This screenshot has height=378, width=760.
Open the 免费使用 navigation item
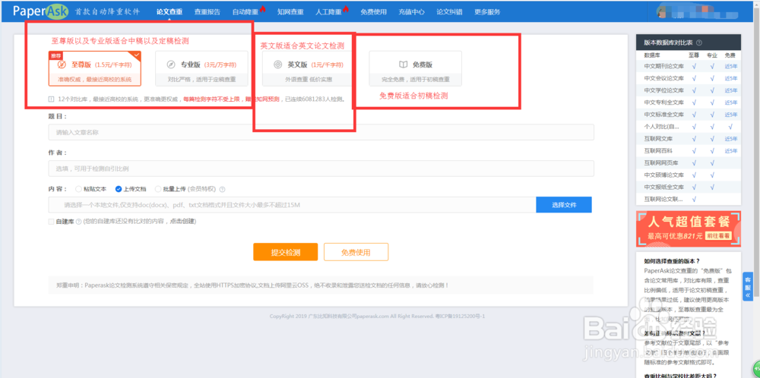373,11
